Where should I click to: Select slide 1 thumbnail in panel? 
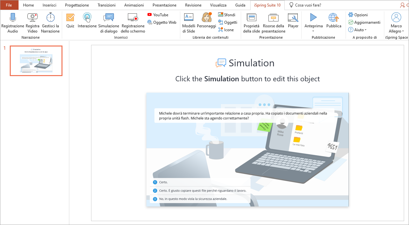(36, 61)
